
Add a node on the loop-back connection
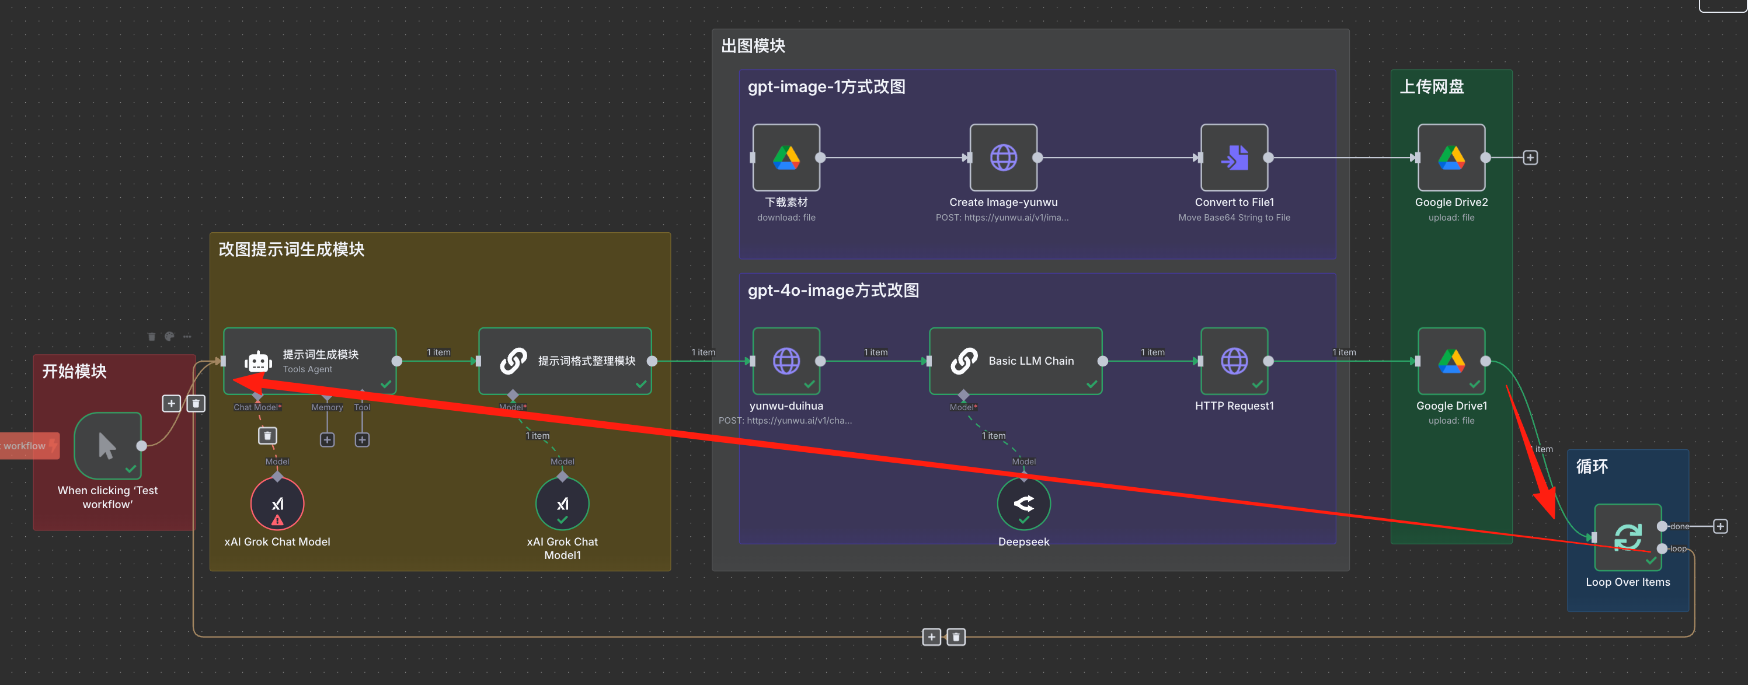[931, 637]
